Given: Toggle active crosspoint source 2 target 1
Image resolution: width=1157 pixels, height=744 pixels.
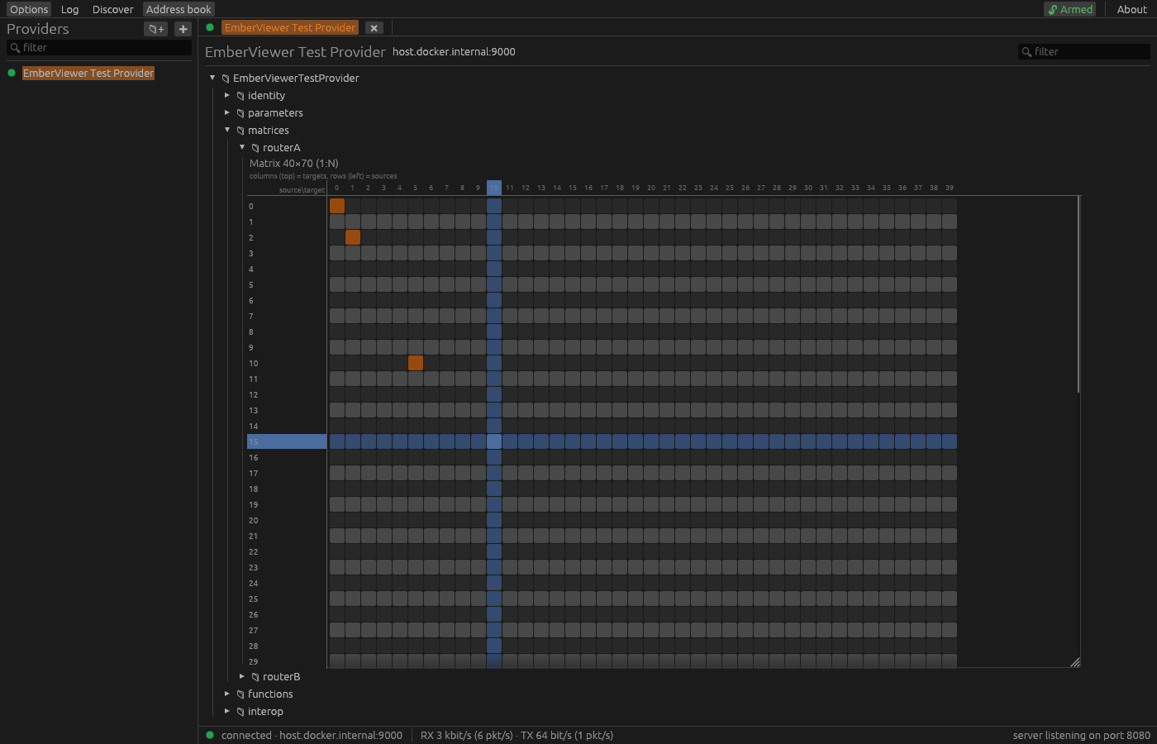Looking at the screenshot, I should pyautogui.click(x=353, y=237).
